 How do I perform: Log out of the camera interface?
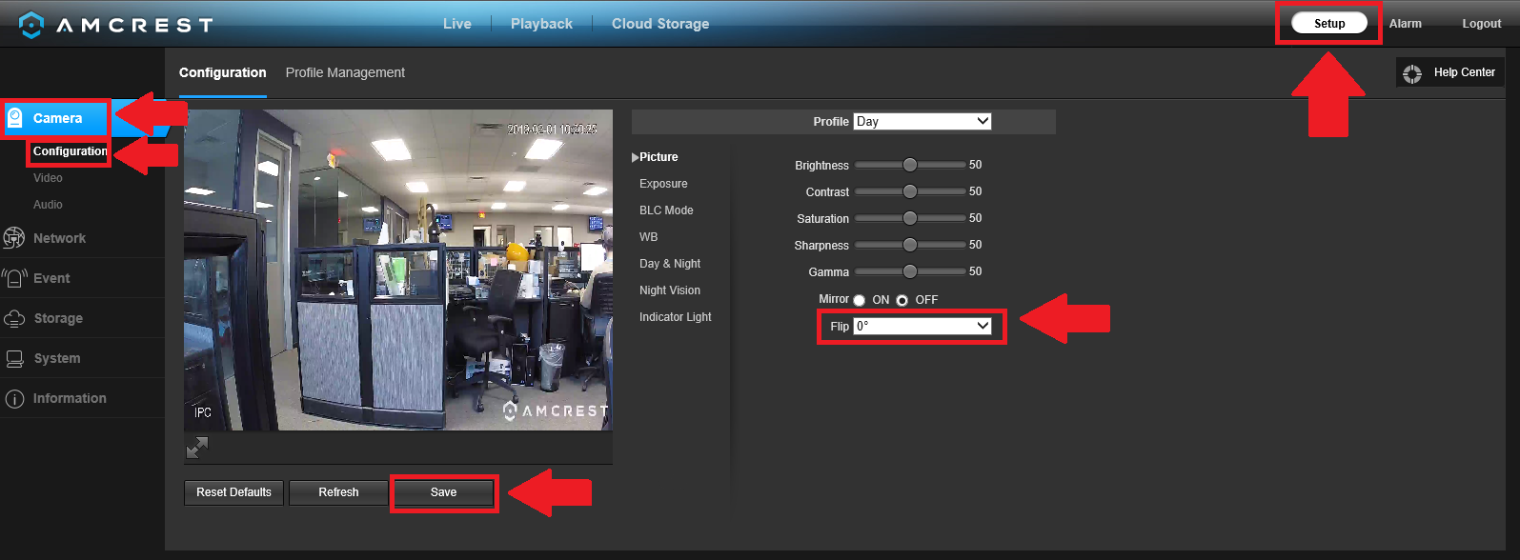coord(1481,24)
